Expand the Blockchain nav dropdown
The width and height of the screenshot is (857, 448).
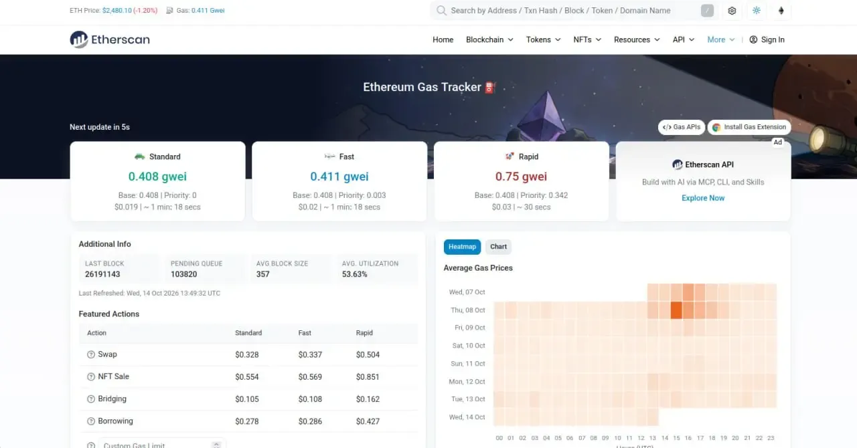[x=489, y=39]
